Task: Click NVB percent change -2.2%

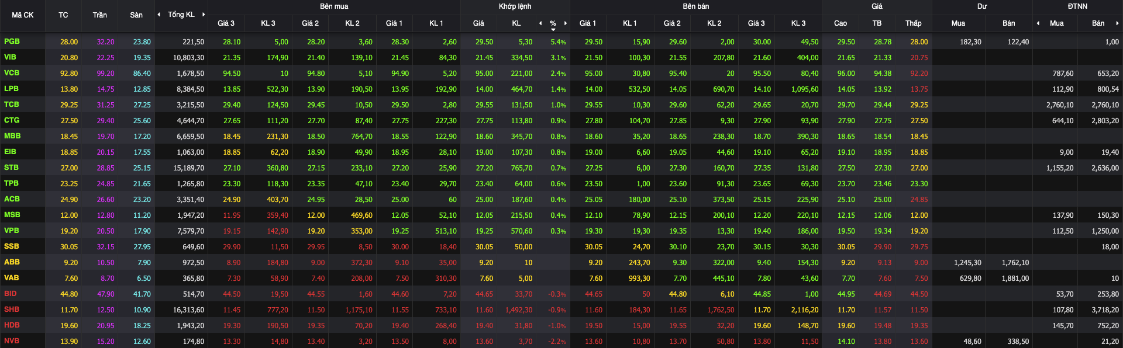Action: coord(557,342)
